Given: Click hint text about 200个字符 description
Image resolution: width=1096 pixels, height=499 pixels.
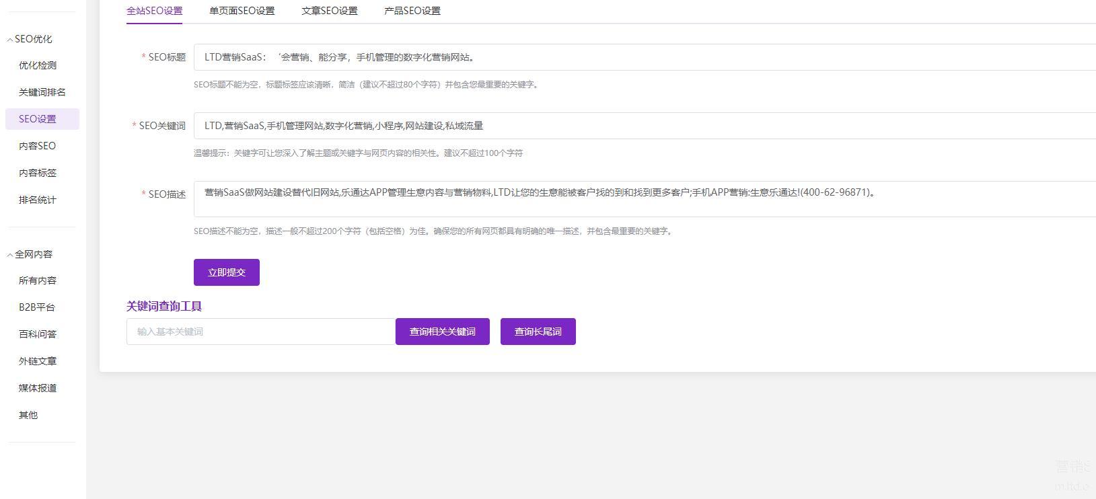Looking at the screenshot, I should point(433,231).
